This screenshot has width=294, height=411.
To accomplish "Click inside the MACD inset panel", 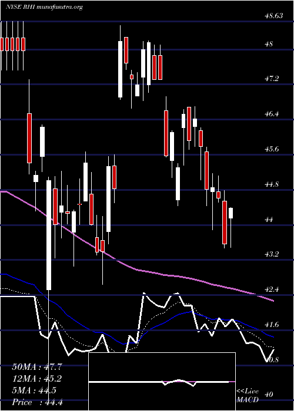I will coord(162,382).
